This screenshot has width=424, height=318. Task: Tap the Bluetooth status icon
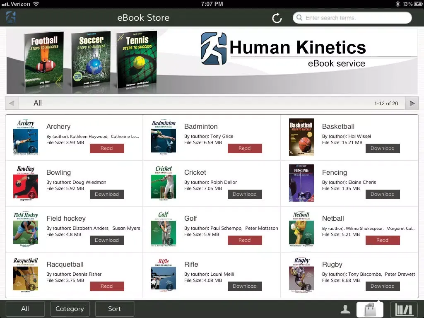[x=397, y=4]
